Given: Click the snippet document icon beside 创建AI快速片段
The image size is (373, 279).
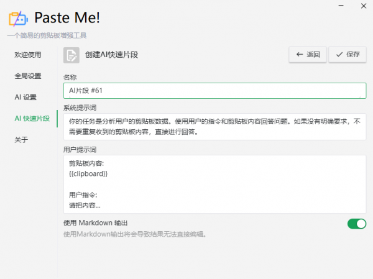Looking at the screenshot, I should pos(71,55).
